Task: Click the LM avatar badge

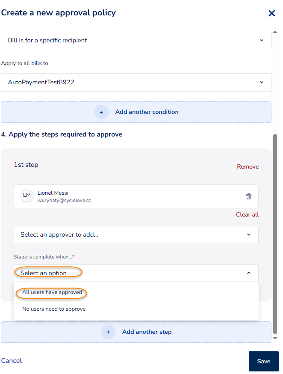Action: click(x=27, y=196)
